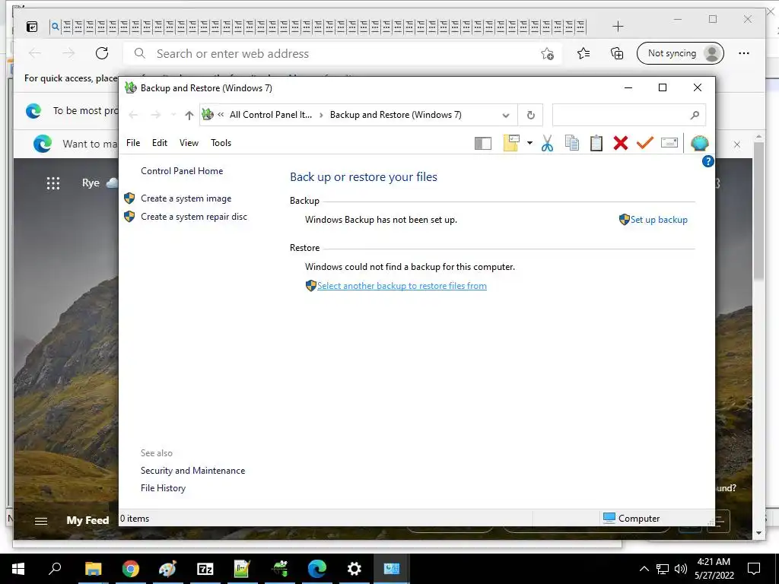This screenshot has width=779, height=584.
Task: Open the Settings gear on taskbar
Action: click(355, 569)
